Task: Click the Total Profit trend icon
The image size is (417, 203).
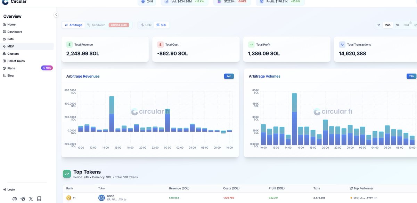Action: 251,45
